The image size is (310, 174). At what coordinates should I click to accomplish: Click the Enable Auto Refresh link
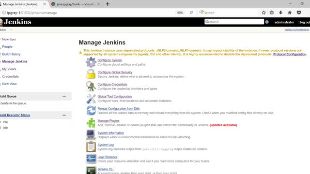297,30
